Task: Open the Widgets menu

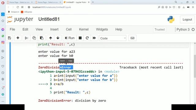Action: 102,29
